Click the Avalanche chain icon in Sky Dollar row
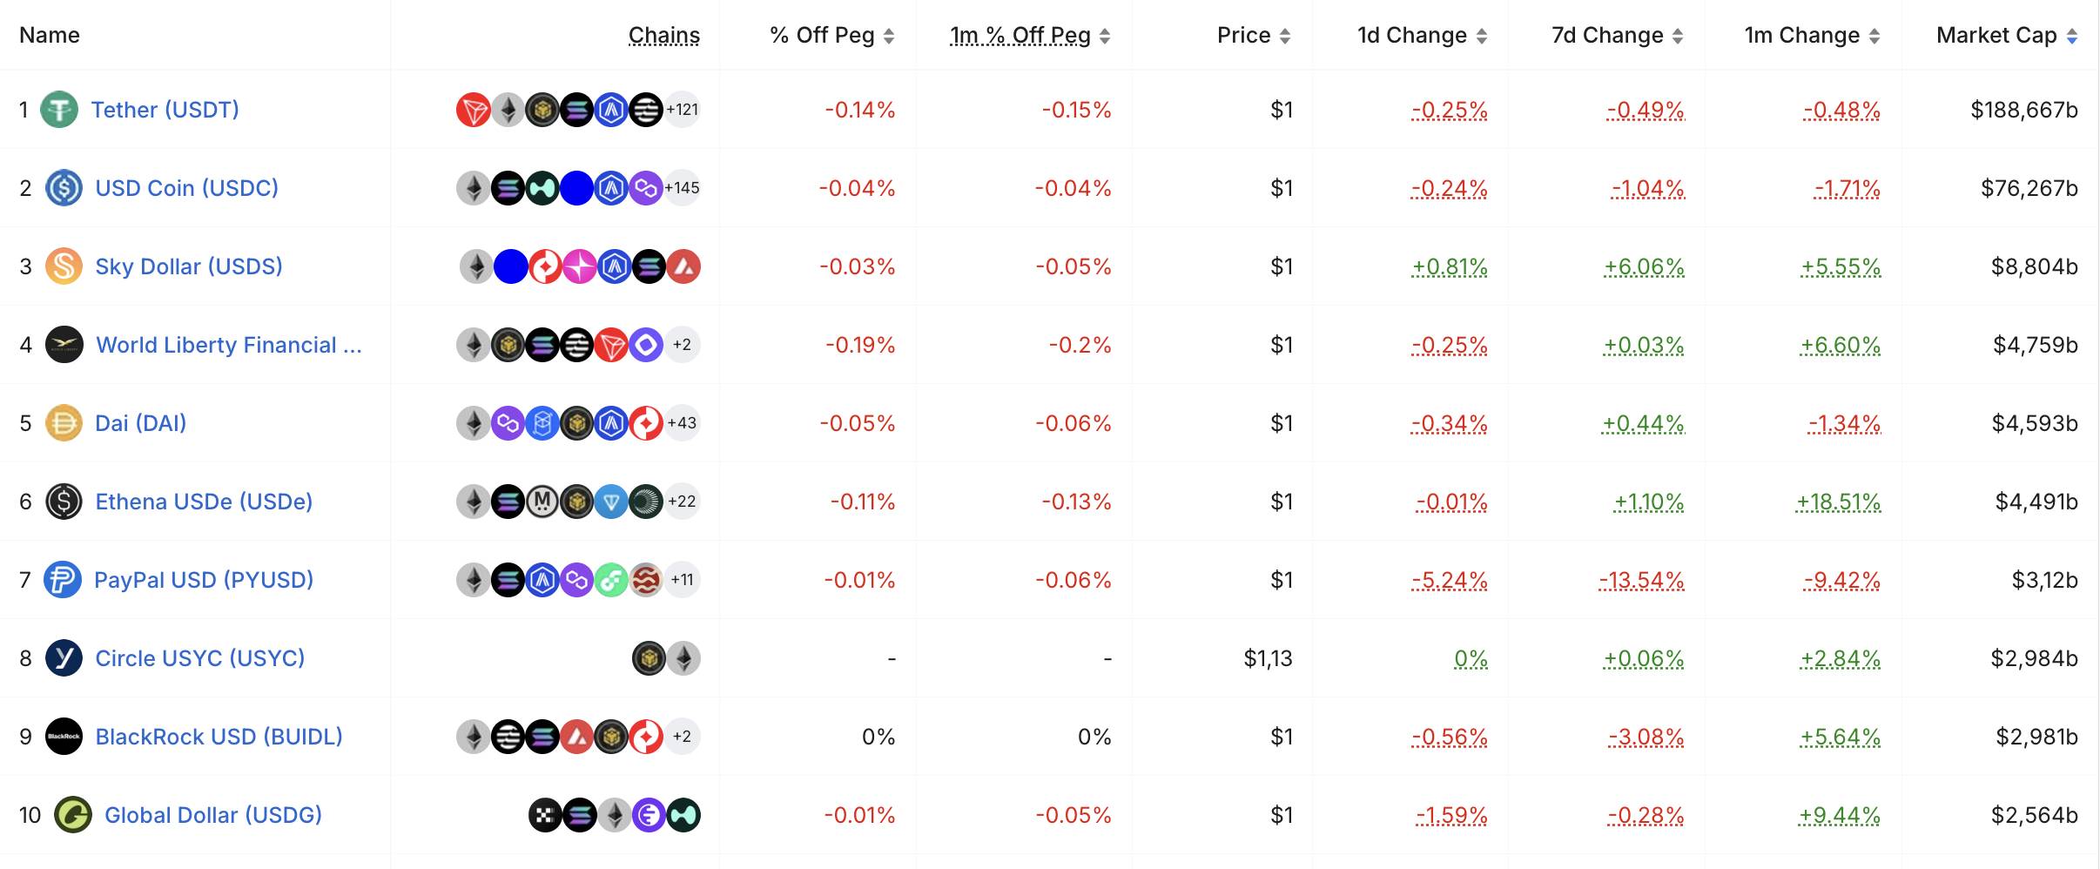 coord(683,266)
